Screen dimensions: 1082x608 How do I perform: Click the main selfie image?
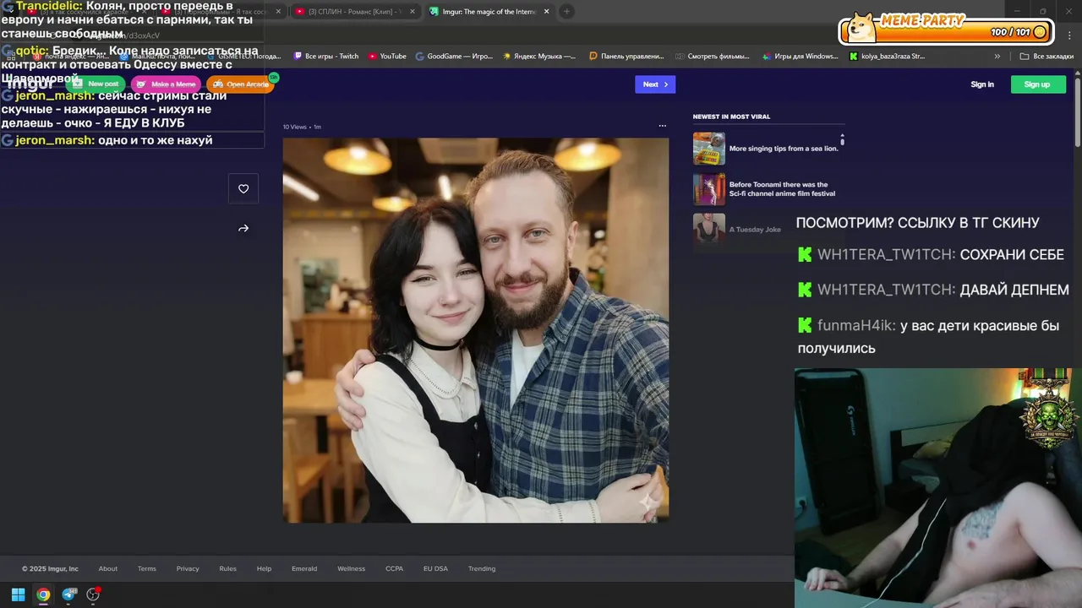click(476, 330)
